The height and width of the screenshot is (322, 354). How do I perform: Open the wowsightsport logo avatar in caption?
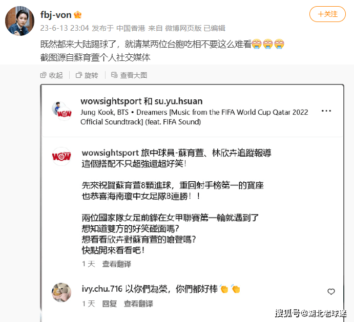[61, 156]
